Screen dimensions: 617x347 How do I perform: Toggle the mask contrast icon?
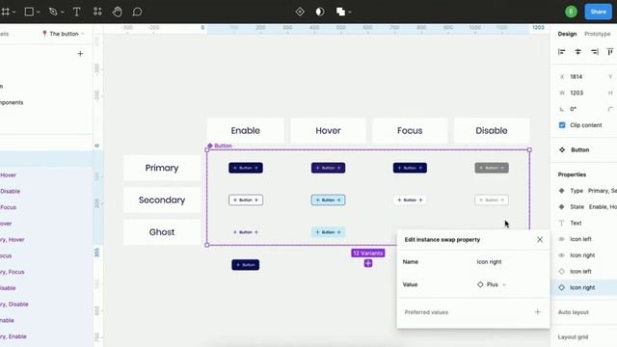320,12
